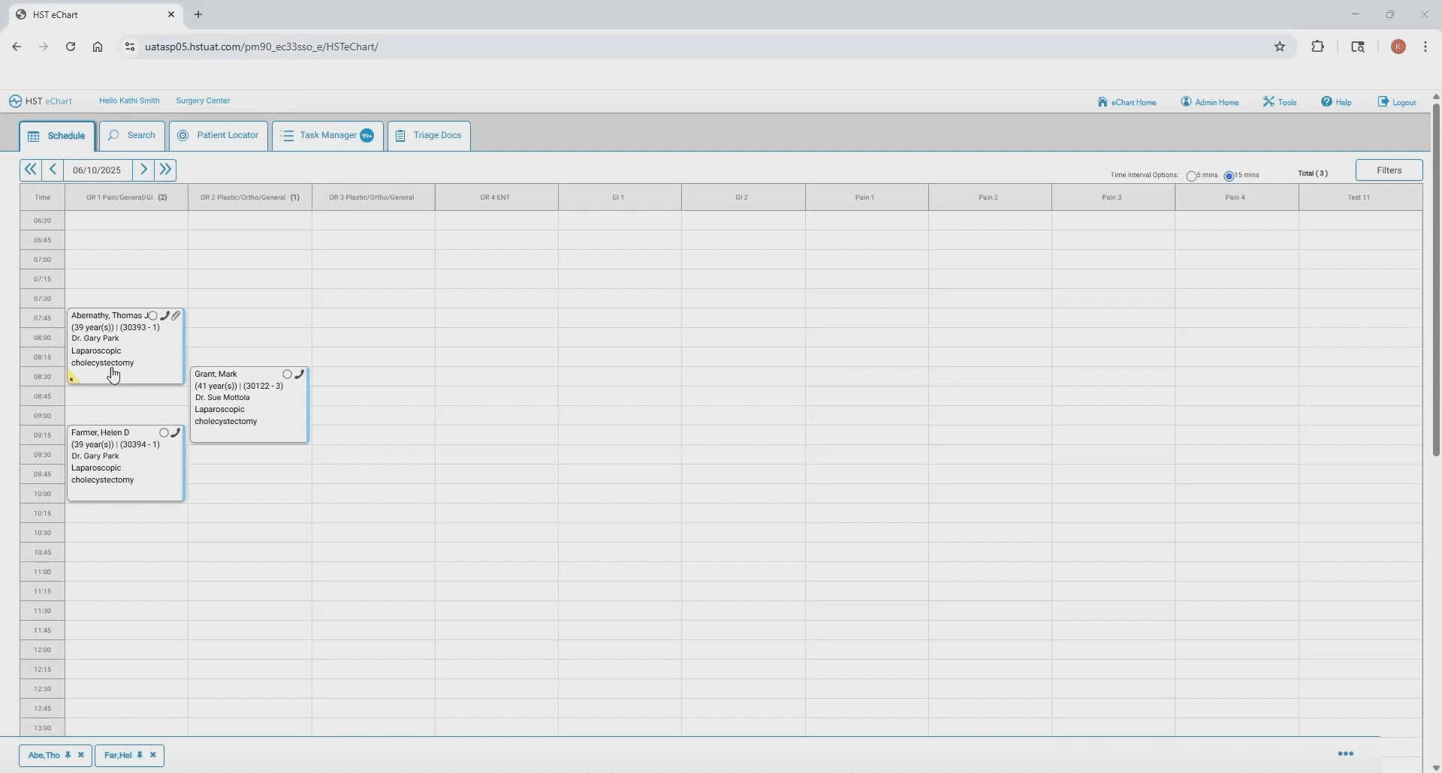The image size is (1442, 773).
Task: Open the Task Manager
Action: pos(327,136)
